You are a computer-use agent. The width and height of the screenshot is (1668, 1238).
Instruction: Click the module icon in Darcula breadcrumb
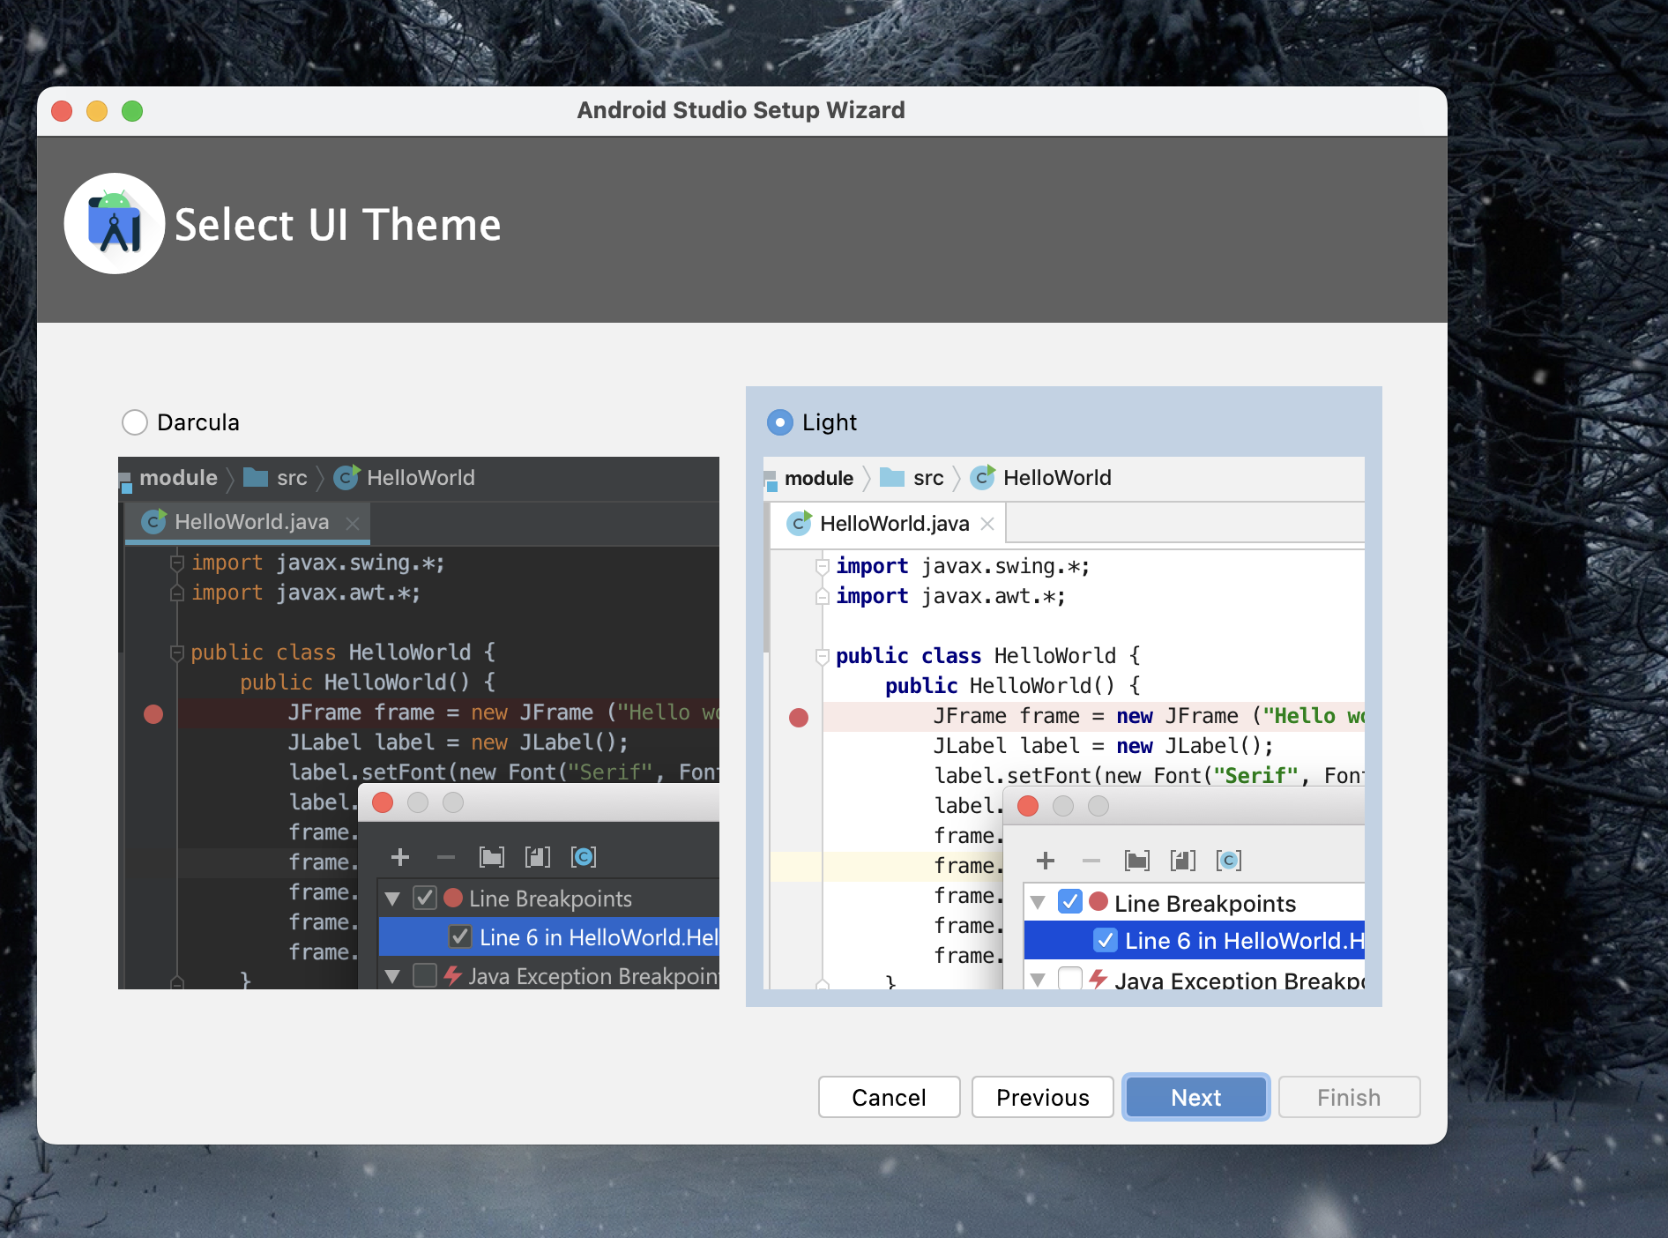click(x=125, y=481)
